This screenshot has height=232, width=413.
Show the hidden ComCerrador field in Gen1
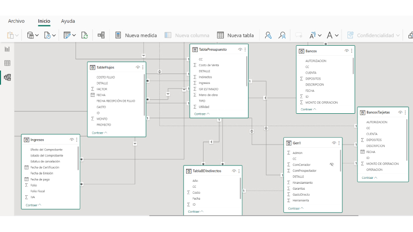pyautogui.click(x=332, y=164)
